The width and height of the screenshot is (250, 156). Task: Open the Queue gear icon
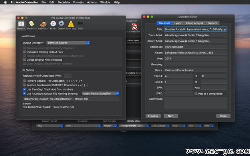pyautogui.click(x=61, y=25)
